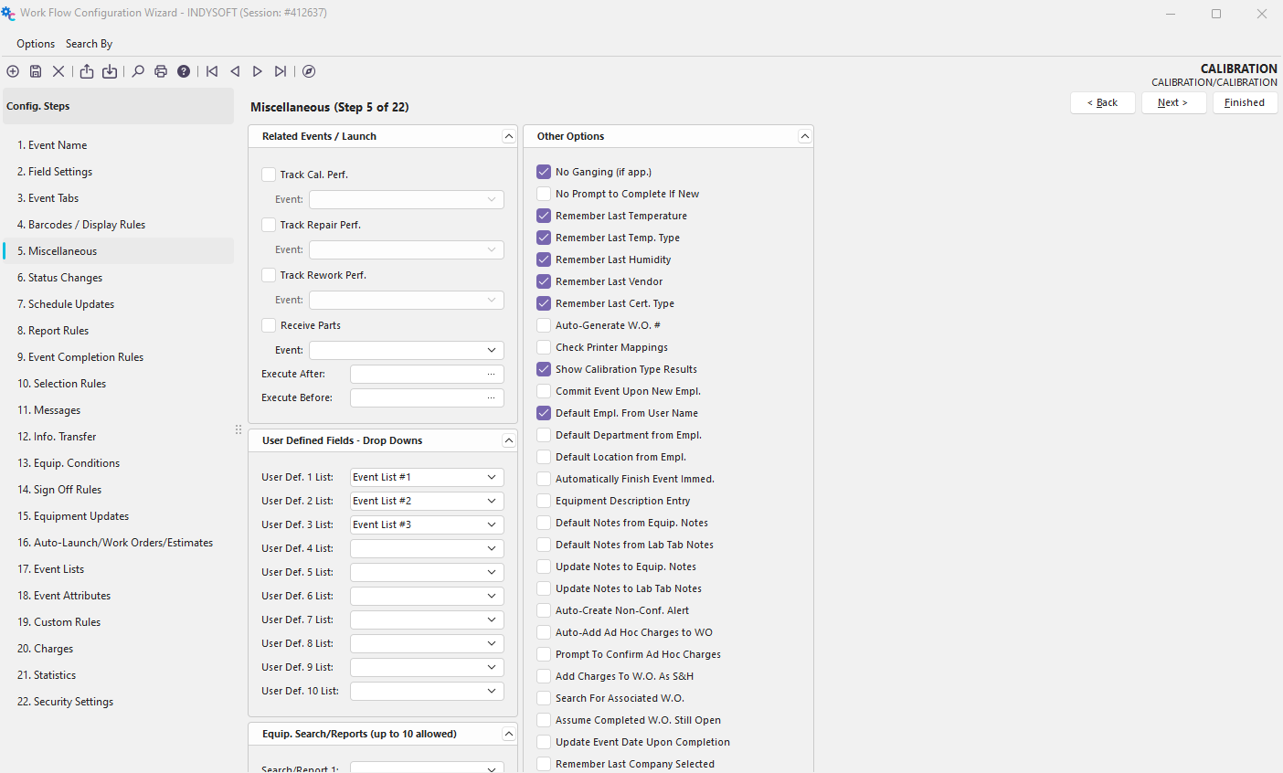Open the Search By menu
The width and height of the screenshot is (1283, 773).
click(x=89, y=44)
